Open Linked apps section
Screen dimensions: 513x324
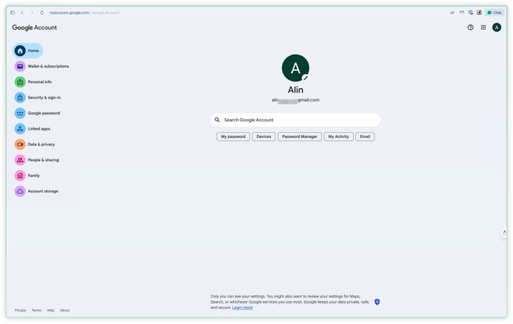click(x=32, y=129)
